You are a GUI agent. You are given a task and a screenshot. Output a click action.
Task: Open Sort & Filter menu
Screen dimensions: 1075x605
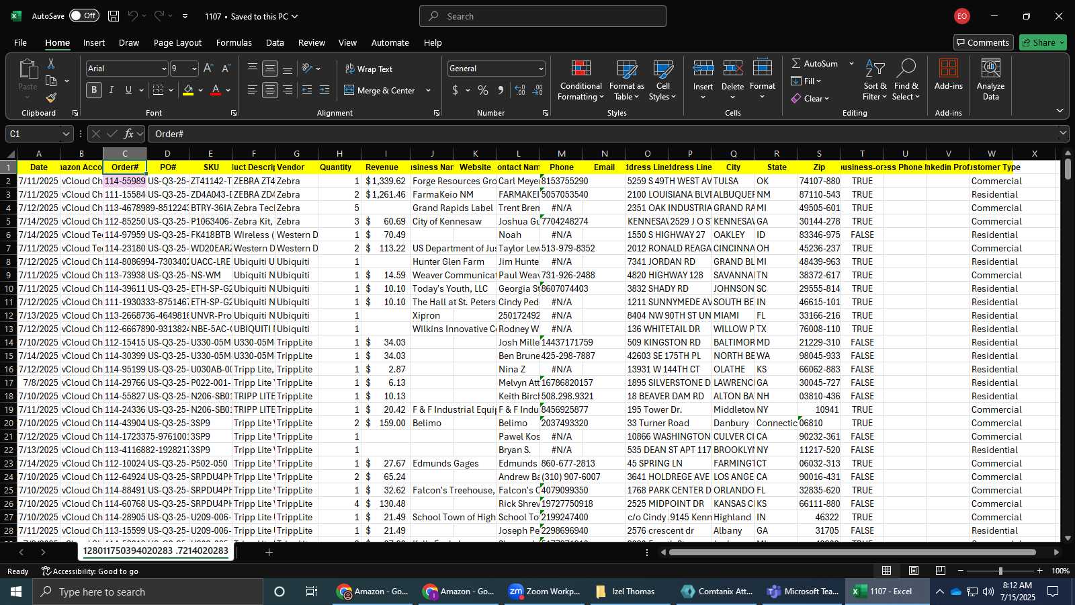[875, 80]
